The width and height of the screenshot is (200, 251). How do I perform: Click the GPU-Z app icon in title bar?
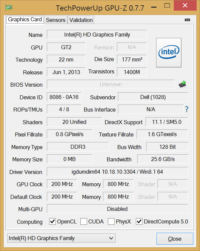click(9, 7)
